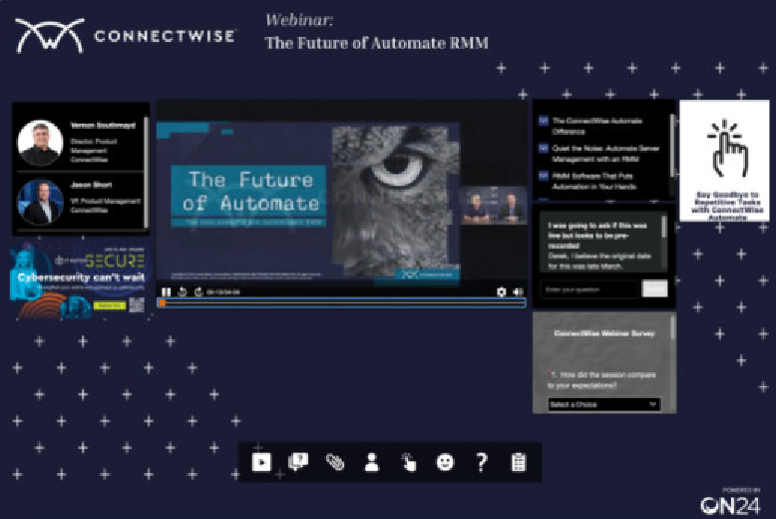Image resolution: width=776 pixels, height=519 pixels.
Task: Open resource 'Quiet the Noise: Automate Server Management'
Action: tap(605, 154)
